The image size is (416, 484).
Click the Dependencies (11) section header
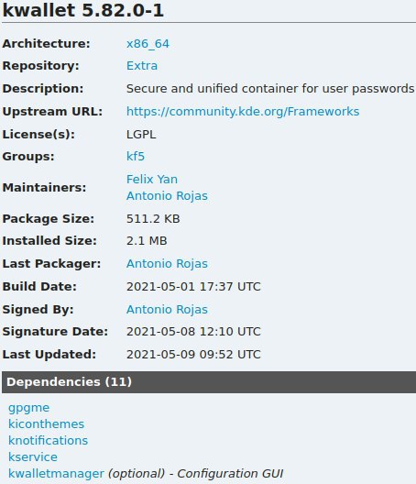pos(209,382)
